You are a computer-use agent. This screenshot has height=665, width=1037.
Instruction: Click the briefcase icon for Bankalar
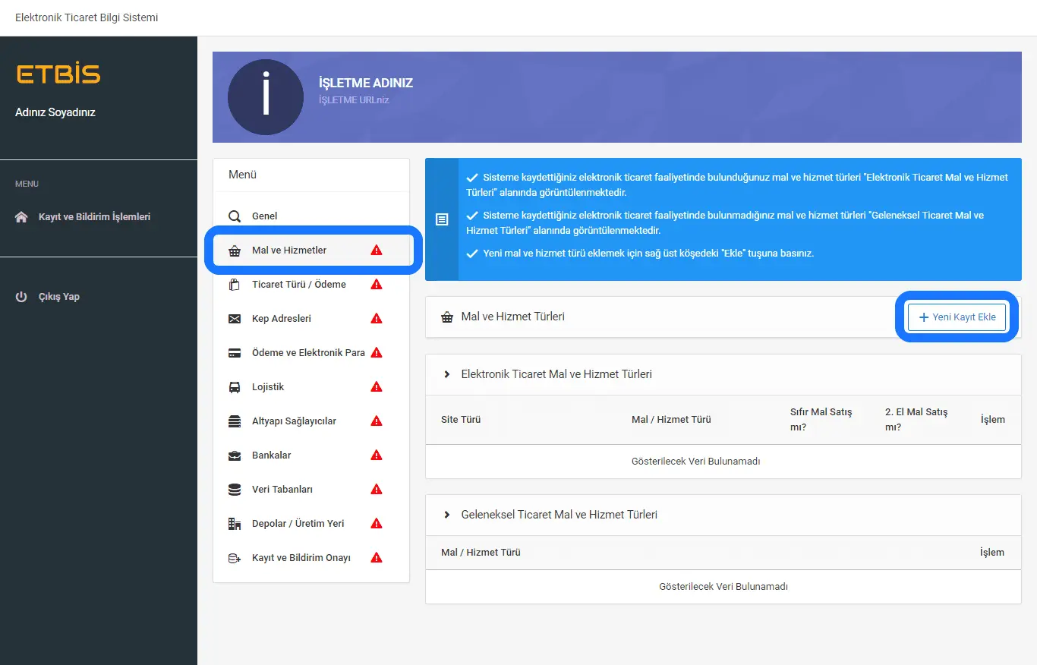click(235, 455)
